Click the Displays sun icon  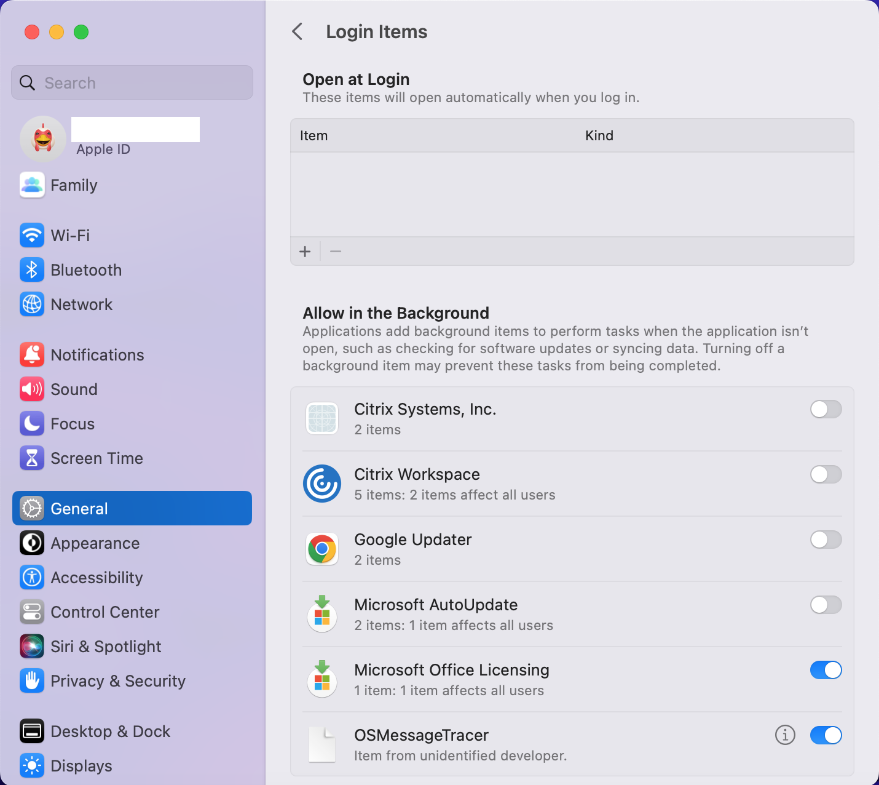tap(32, 765)
